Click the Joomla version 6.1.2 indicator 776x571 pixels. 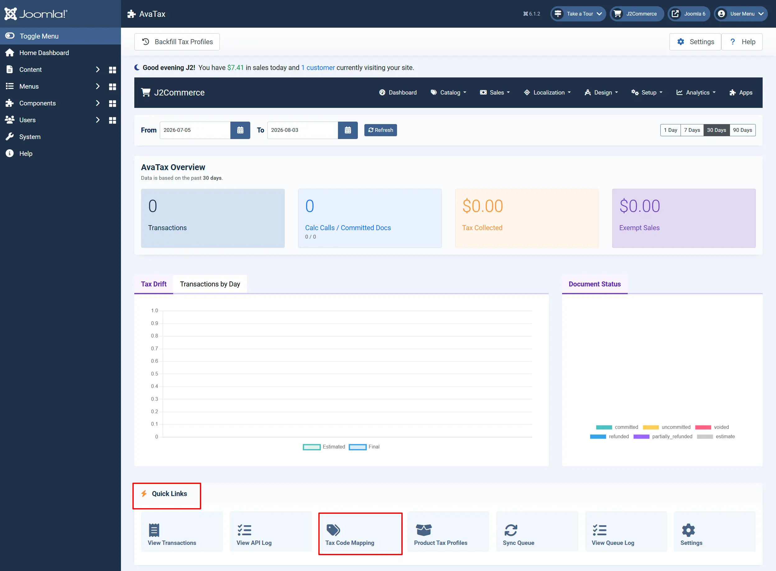[531, 14]
